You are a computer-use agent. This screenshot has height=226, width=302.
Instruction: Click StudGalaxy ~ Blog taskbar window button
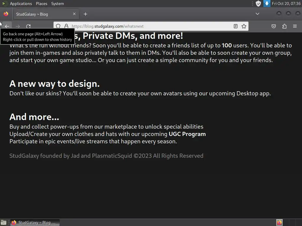(x=35, y=222)
